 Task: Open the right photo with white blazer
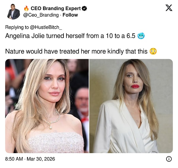point(131,106)
